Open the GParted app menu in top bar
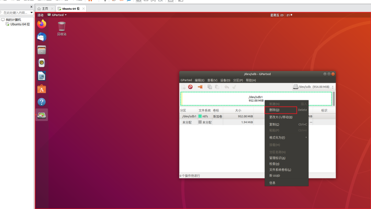The width and height of the screenshot is (371, 209). tap(57, 15)
